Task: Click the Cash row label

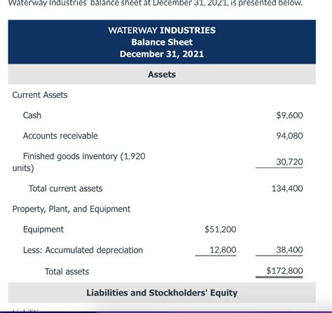Action: click(32, 116)
